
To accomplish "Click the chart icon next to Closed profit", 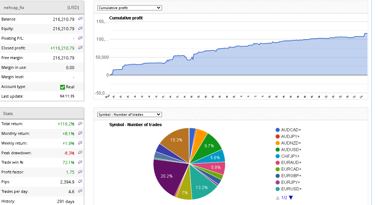I will 80,48.
